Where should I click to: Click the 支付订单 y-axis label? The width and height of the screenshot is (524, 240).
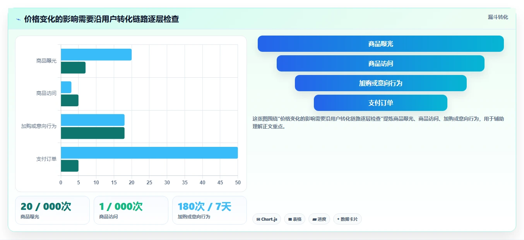point(46,159)
